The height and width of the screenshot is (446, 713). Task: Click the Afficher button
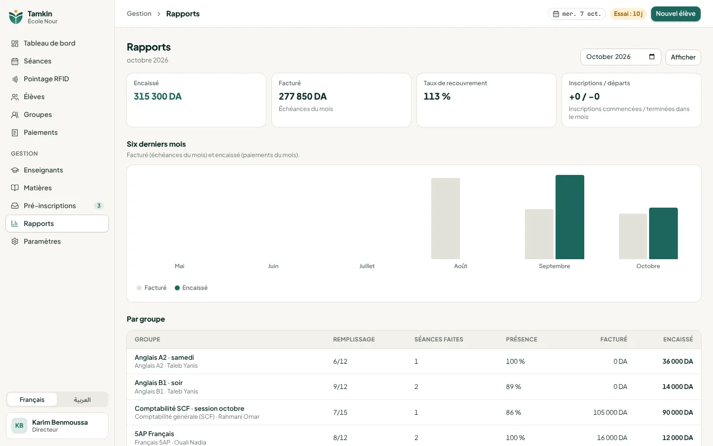pos(683,57)
